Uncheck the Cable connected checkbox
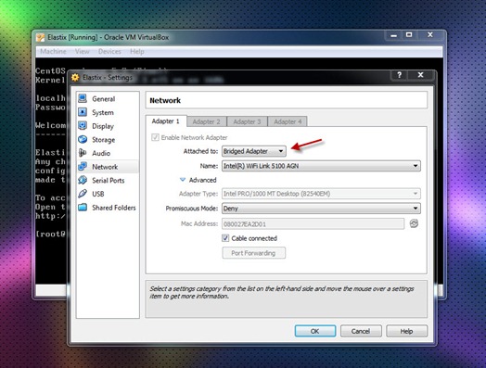 [225, 238]
